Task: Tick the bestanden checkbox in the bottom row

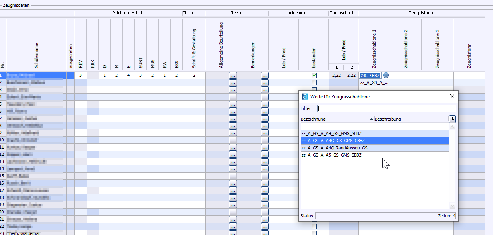Action: tap(314, 233)
